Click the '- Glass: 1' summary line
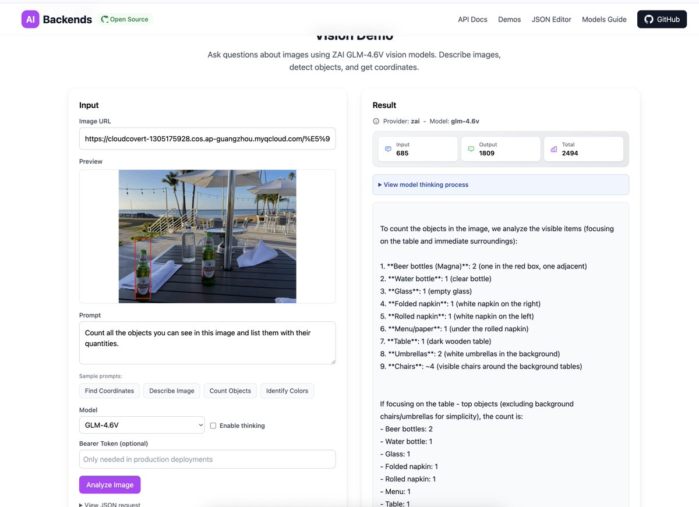699x507 pixels. pyautogui.click(x=396, y=454)
